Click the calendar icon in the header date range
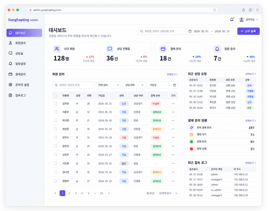Viewport: 269px width, 211px height. point(190,31)
